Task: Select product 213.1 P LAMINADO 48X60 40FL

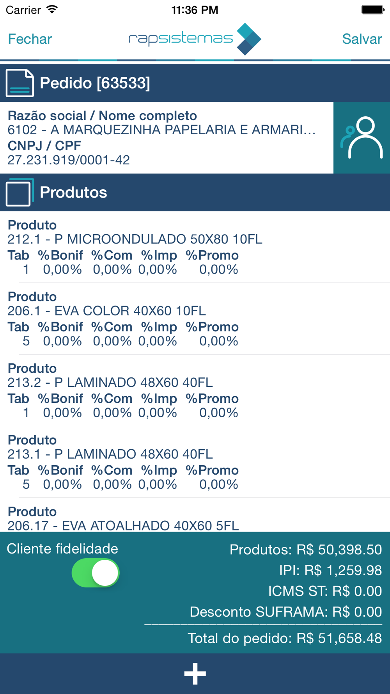Action: (195, 462)
